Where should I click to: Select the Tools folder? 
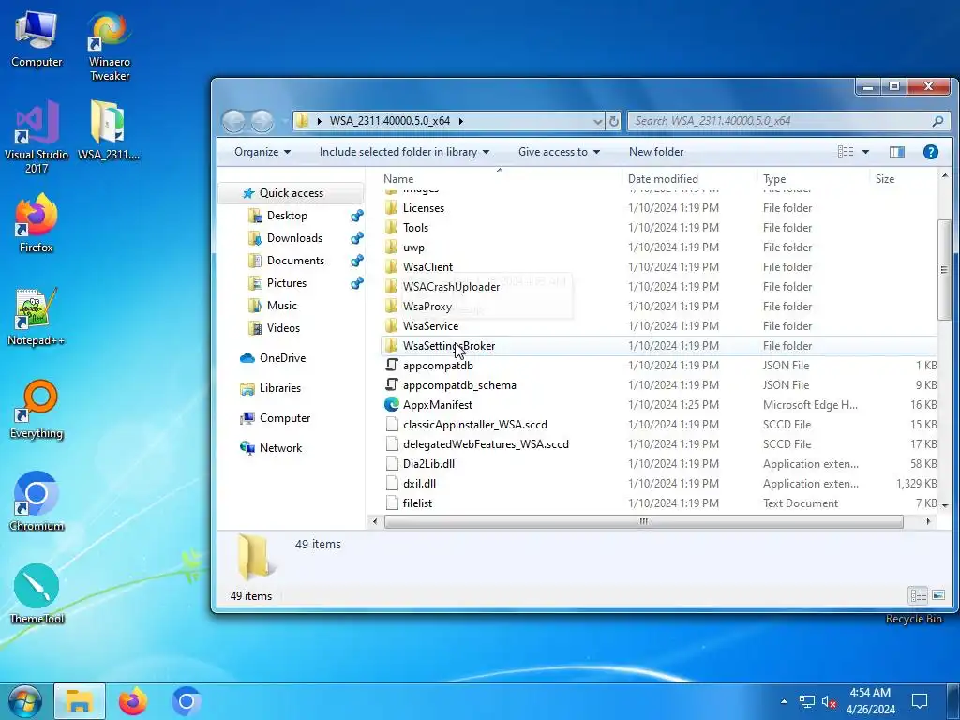point(659,228)
